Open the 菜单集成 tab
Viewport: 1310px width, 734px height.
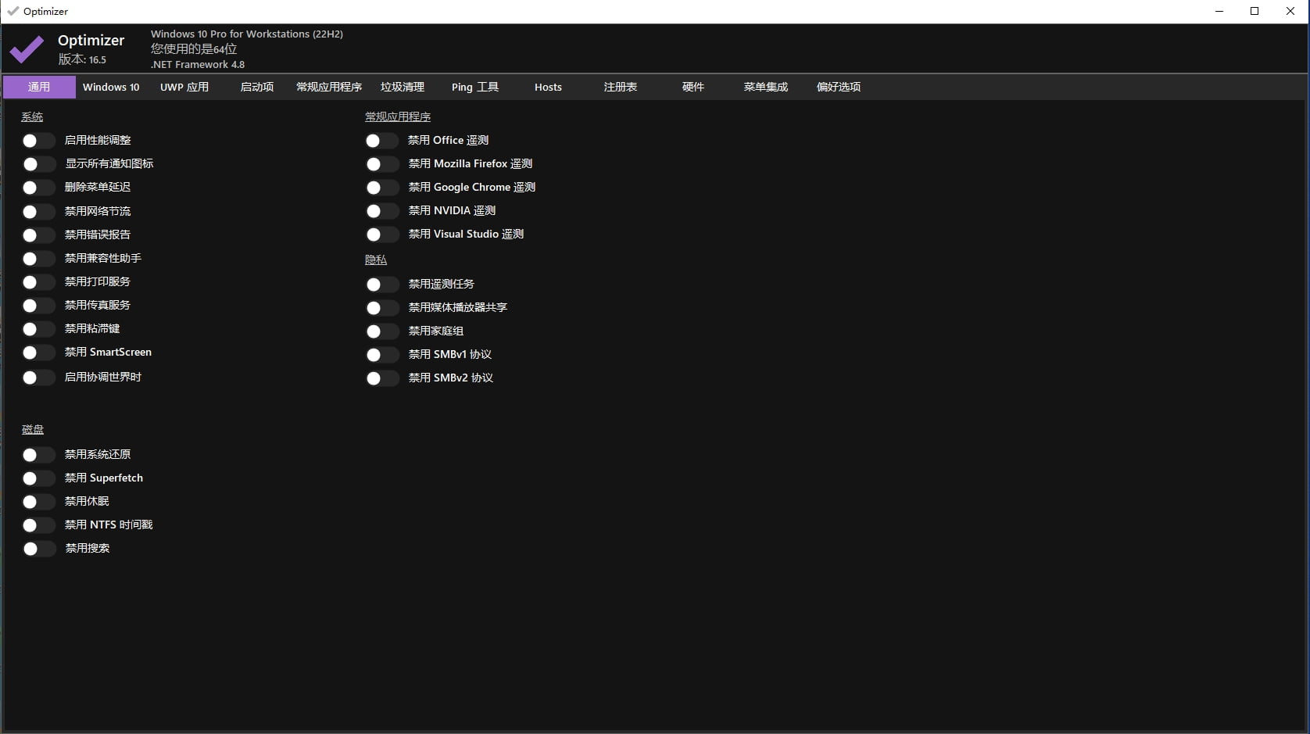766,87
